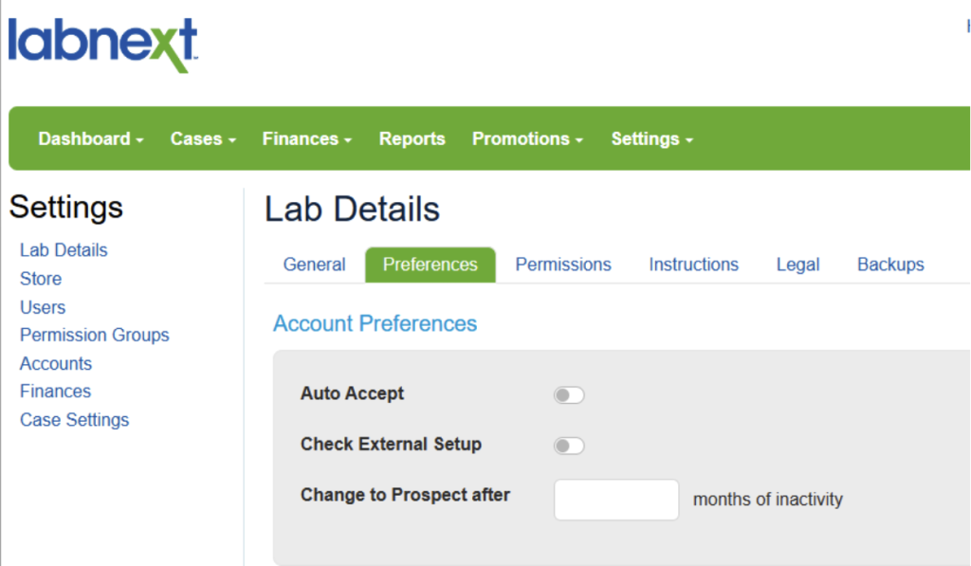
Task: Open the Store sidebar link
Action: 41,279
